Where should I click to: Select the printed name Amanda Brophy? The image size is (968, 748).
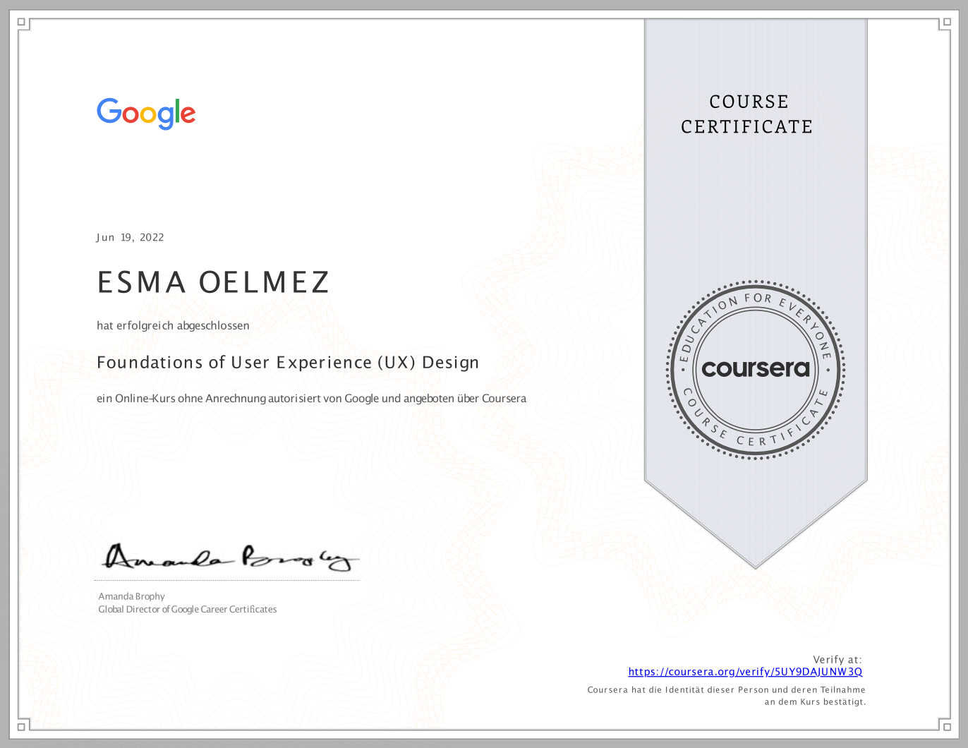coord(131,596)
